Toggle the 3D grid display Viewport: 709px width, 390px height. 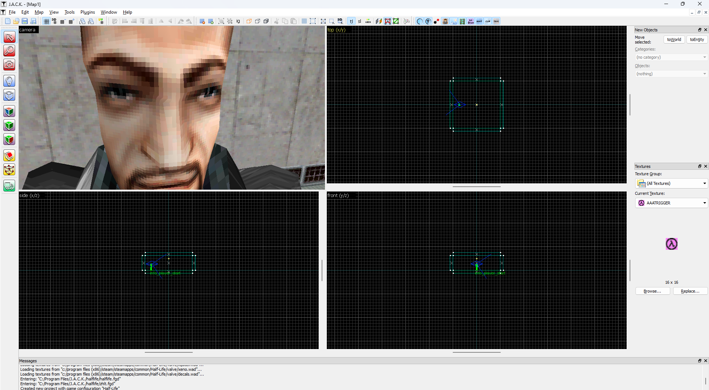(55, 21)
